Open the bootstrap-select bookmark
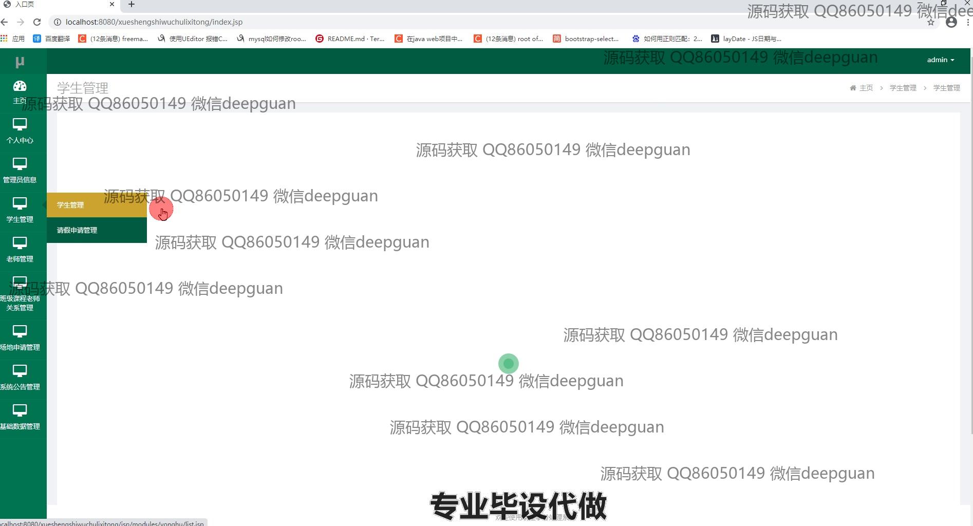 (x=586, y=39)
